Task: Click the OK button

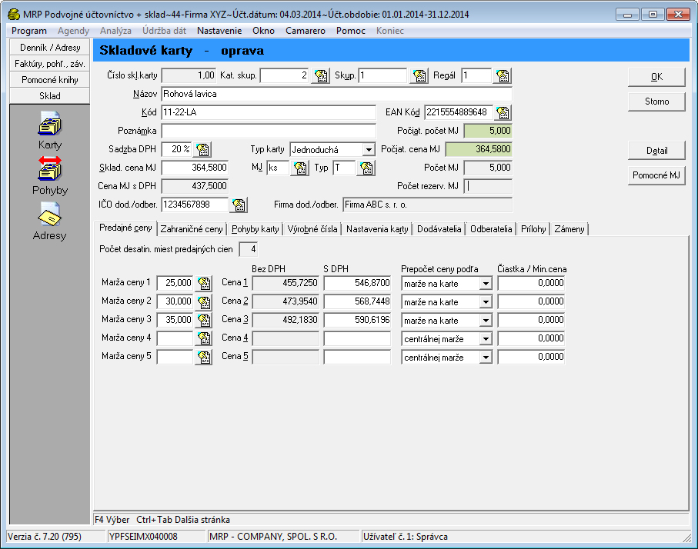Action: tap(656, 77)
